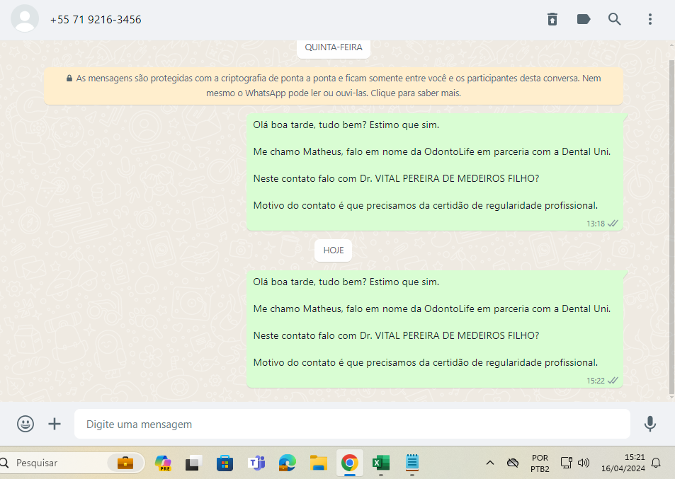The height and width of the screenshot is (479, 675).
Task: Click the cloud sync-off tray icon
Action: click(513, 463)
